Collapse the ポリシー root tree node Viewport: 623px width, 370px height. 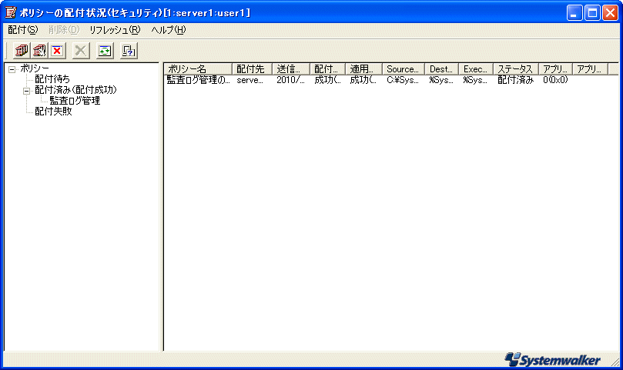tap(12, 69)
